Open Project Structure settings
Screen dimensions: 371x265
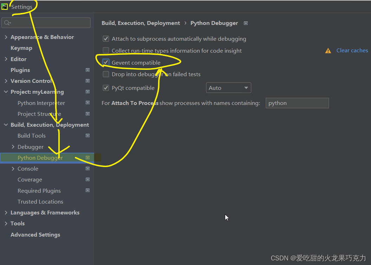(39, 114)
